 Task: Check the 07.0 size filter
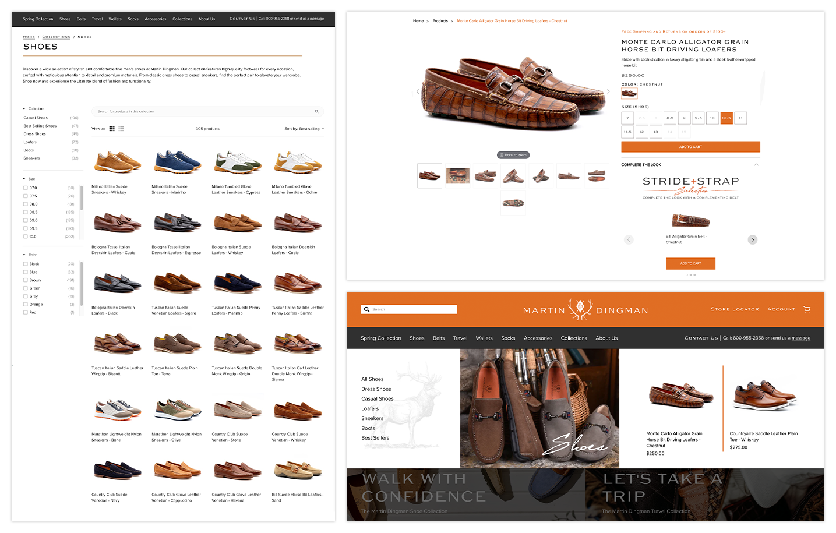click(x=25, y=188)
